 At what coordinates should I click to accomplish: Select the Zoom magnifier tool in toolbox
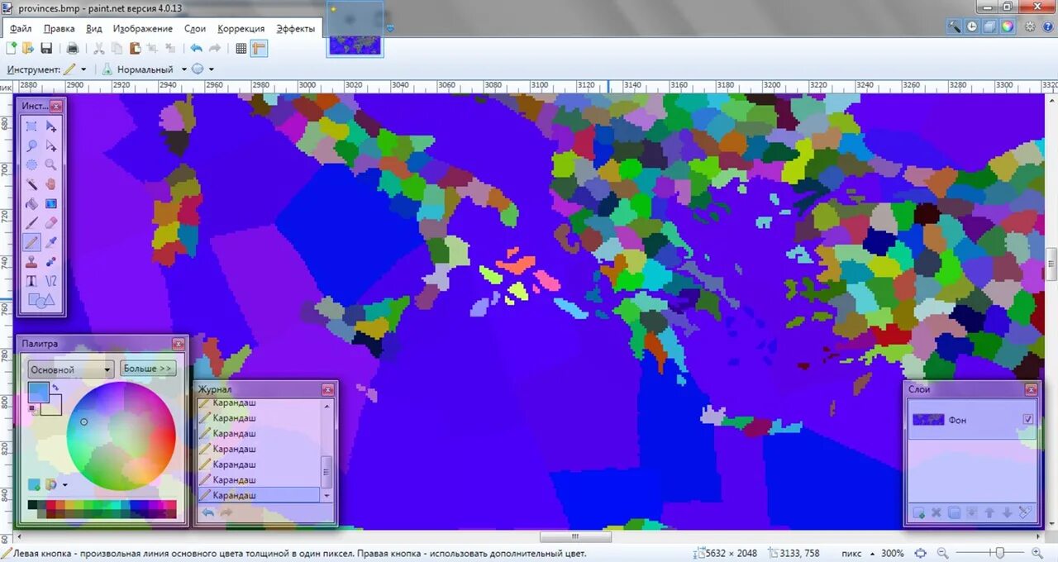pos(51,164)
